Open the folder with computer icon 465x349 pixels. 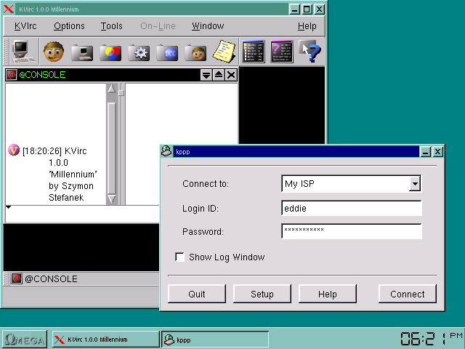(x=82, y=52)
